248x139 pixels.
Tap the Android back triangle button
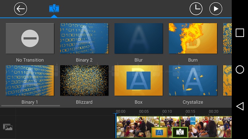point(240,106)
